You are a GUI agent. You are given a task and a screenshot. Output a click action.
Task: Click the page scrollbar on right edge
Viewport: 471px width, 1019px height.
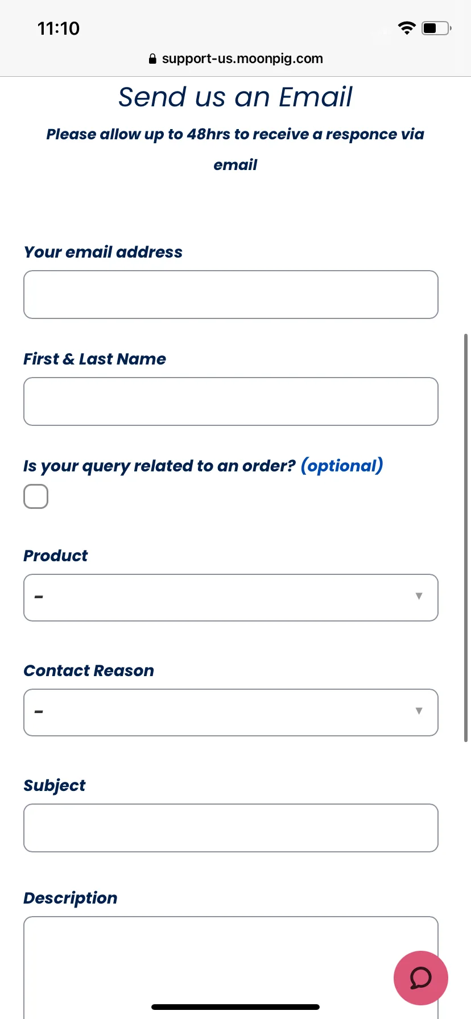point(466,538)
